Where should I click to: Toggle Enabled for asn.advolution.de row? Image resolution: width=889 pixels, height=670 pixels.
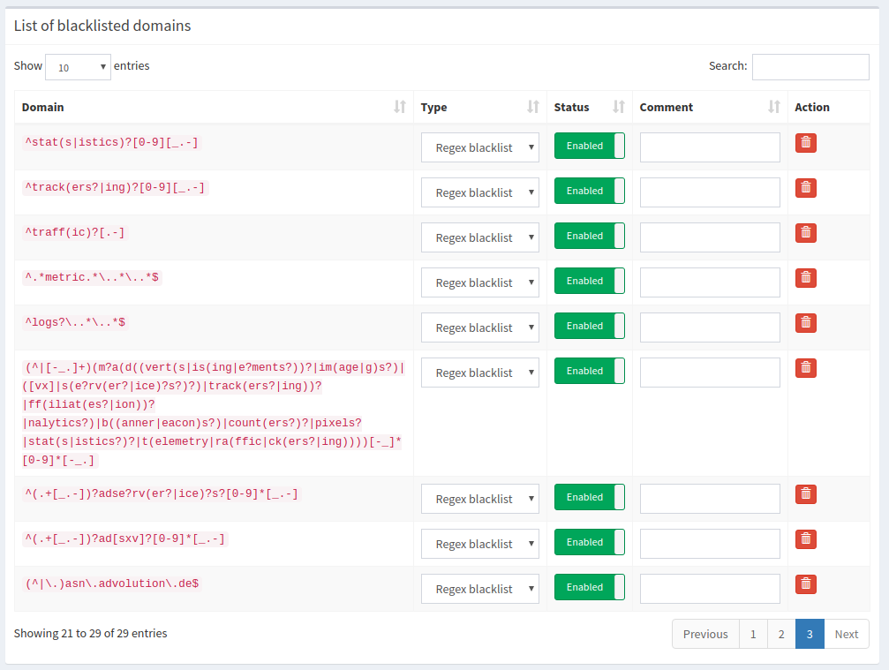point(590,587)
